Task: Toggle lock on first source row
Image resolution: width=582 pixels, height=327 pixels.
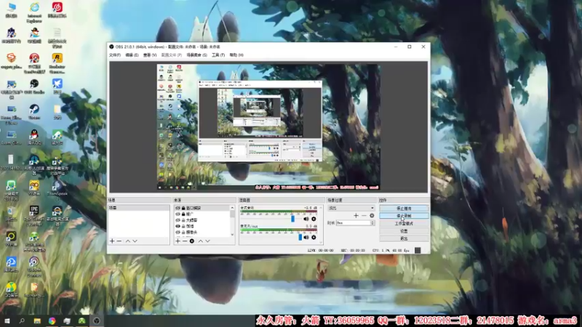Action: coord(183,208)
